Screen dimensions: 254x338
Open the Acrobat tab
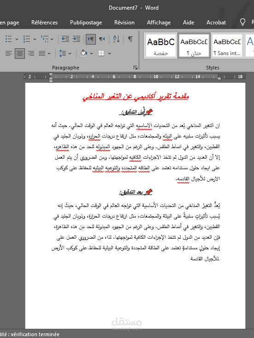click(x=216, y=23)
